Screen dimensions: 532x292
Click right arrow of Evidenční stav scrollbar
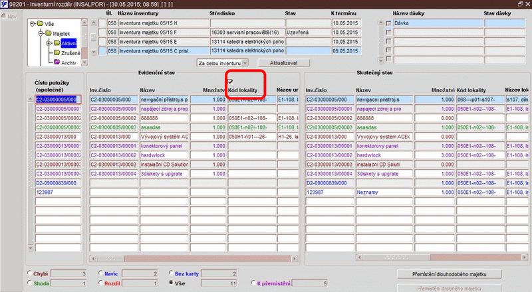point(295,258)
